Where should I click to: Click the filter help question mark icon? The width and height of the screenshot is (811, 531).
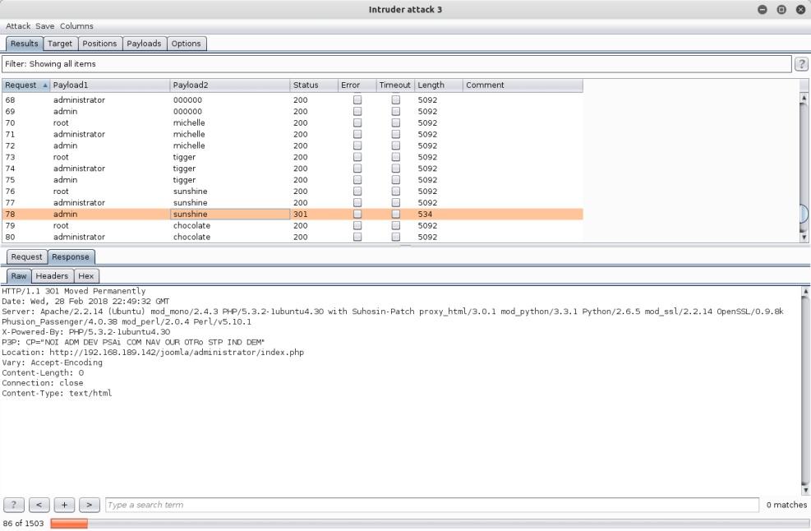click(x=802, y=64)
